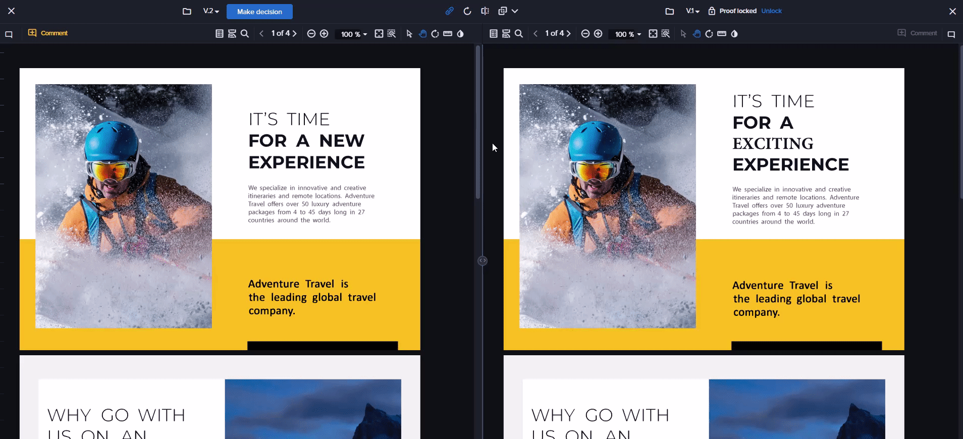Go to the next page in the left pane
Screen dimensions: 963x439
(x=295, y=34)
